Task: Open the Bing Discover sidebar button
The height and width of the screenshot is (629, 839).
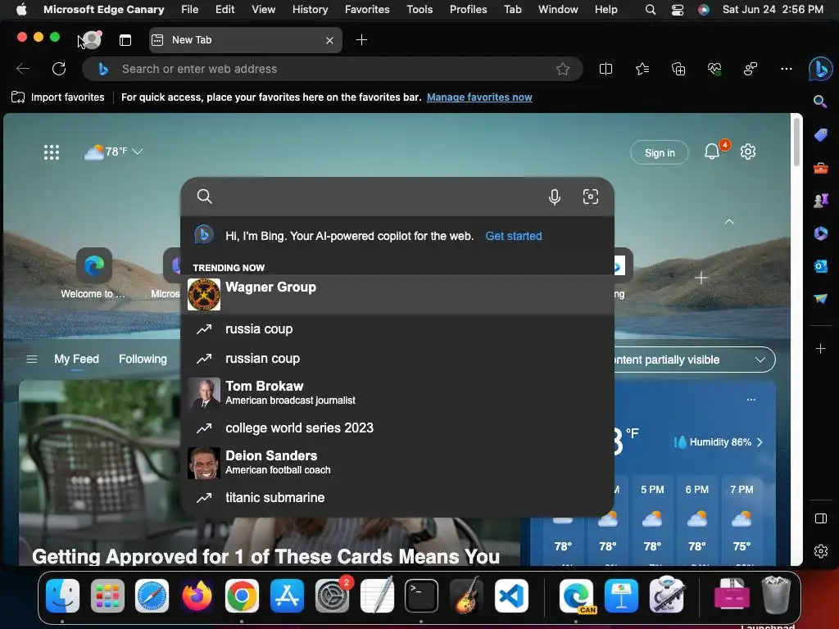Action: pyautogui.click(x=820, y=69)
